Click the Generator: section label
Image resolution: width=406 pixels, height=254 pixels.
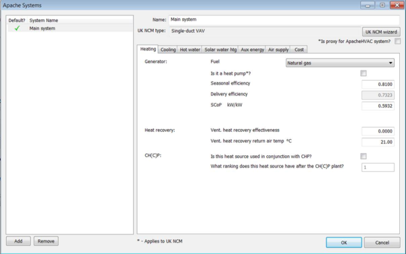156,62
